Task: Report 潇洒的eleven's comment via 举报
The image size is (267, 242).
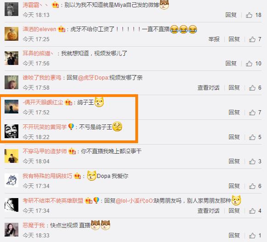Action: tap(214, 39)
